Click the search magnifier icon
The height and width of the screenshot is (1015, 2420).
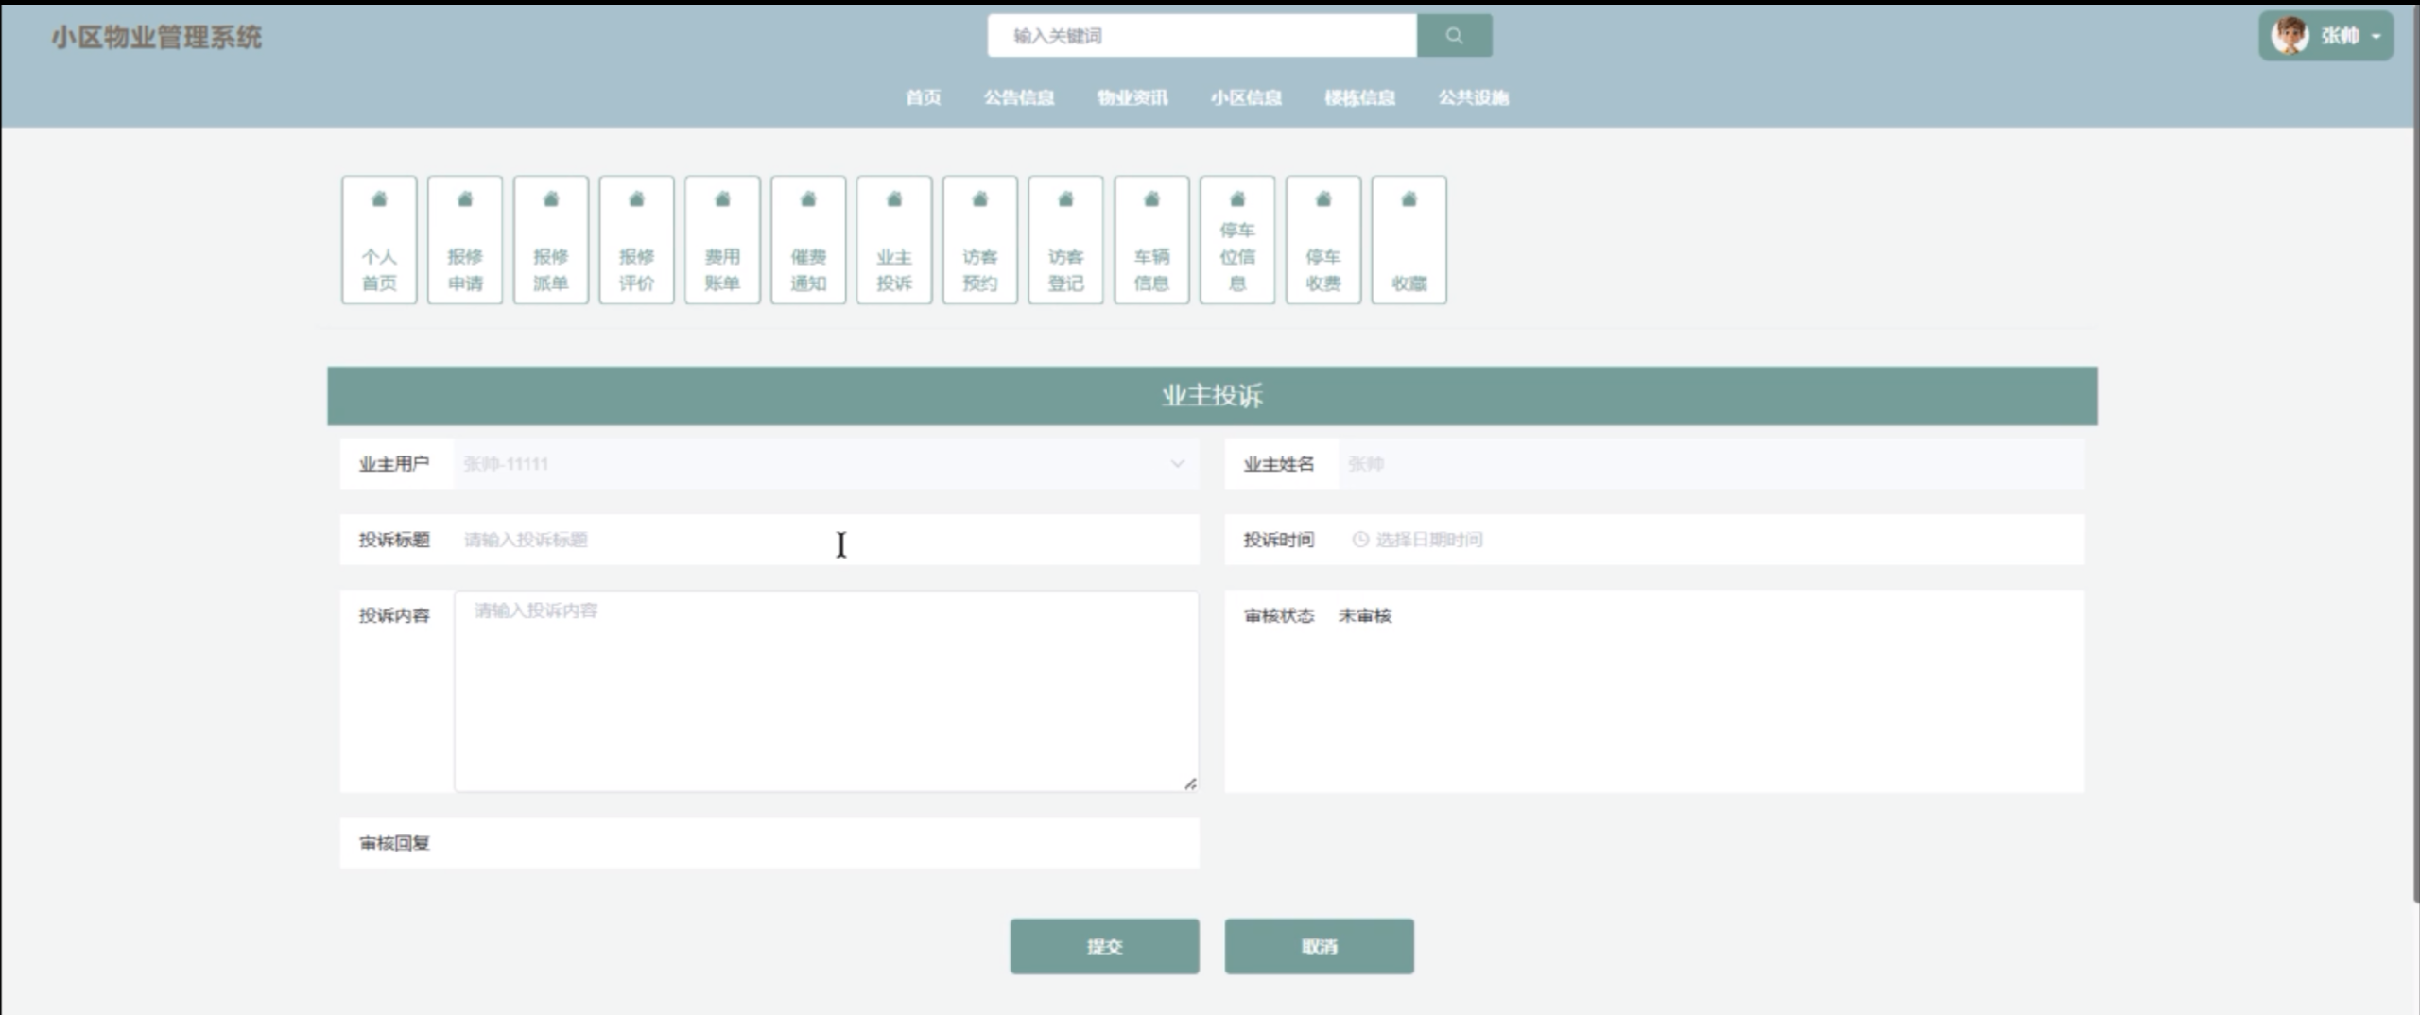pyautogui.click(x=1455, y=36)
